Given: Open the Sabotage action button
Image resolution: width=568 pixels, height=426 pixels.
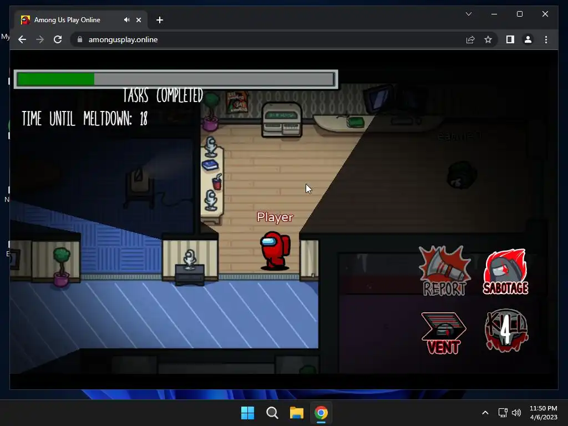Looking at the screenshot, I should [506, 272].
